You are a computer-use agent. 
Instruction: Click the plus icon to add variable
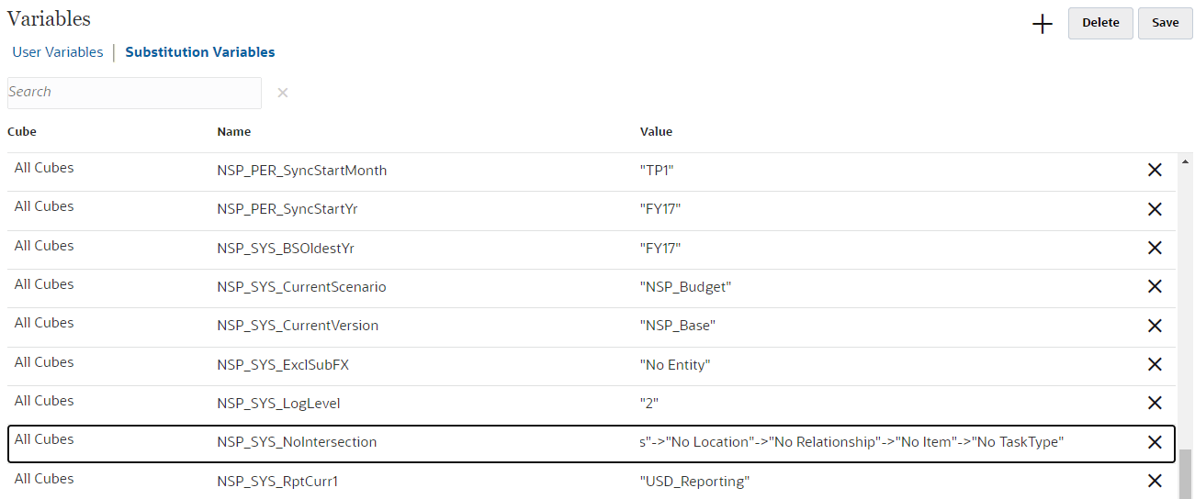point(1043,25)
